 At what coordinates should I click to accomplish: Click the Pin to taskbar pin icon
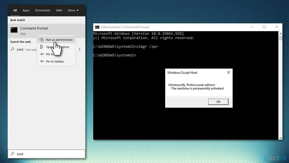pyautogui.click(x=42, y=61)
